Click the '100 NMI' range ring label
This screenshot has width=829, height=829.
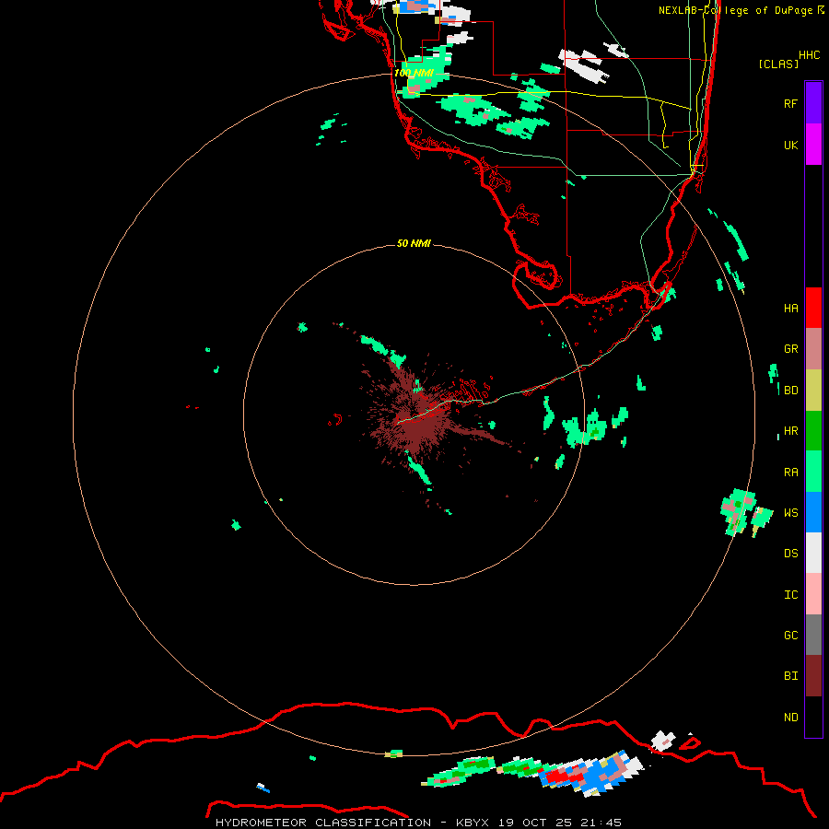pos(414,73)
